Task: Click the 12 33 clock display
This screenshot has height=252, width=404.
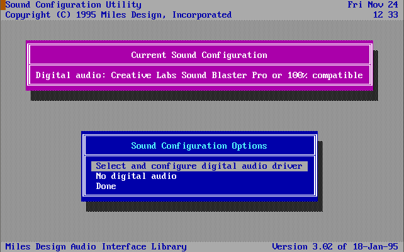Action: 385,14
